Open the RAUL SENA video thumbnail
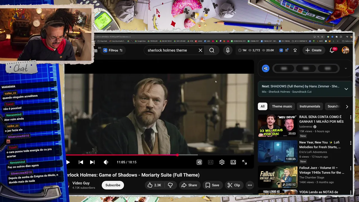Image resolution: width=359 pixels, height=202 pixels. pyautogui.click(x=277, y=126)
